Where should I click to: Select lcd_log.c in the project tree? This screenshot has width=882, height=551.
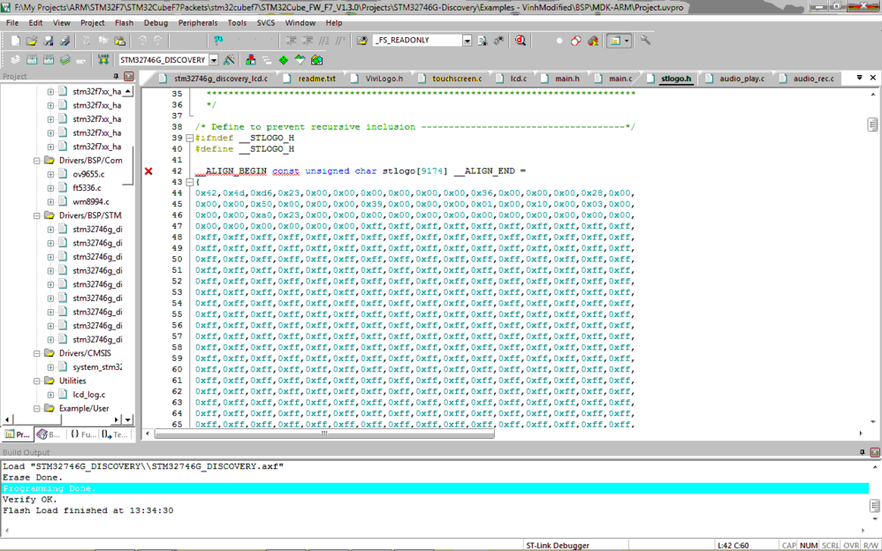point(89,395)
